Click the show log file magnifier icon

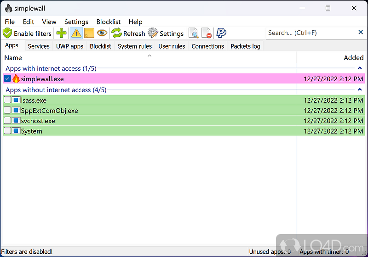click(194, 33)
